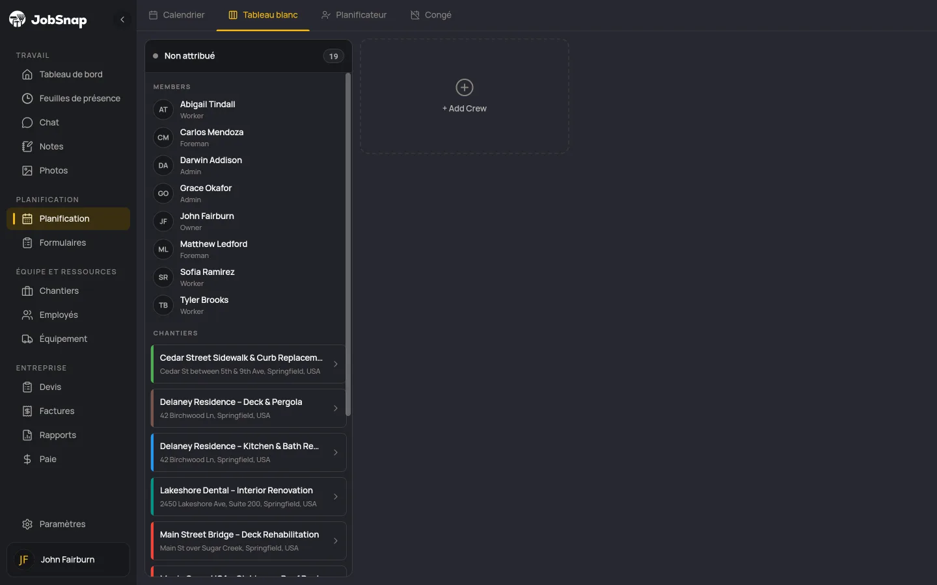
Task: Switch to the Calendrier tab
Action: [176, 15]
